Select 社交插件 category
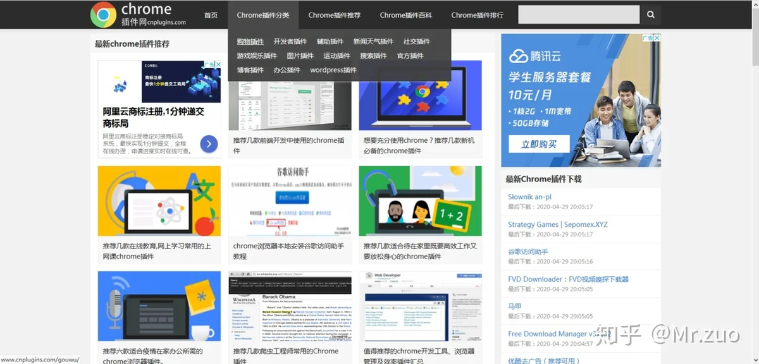This screenshot has height=364, width=759. (x=417, y=42)
